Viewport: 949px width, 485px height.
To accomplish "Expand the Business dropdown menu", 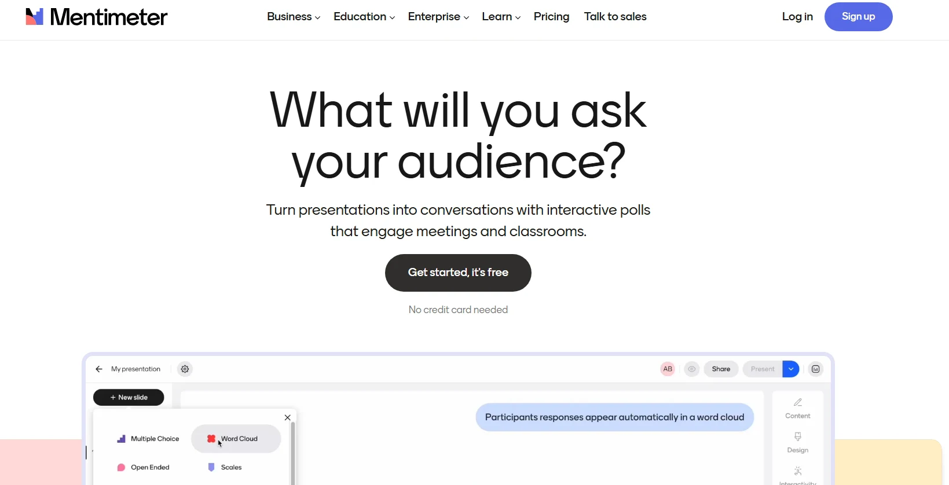I will tap(293, 17).
